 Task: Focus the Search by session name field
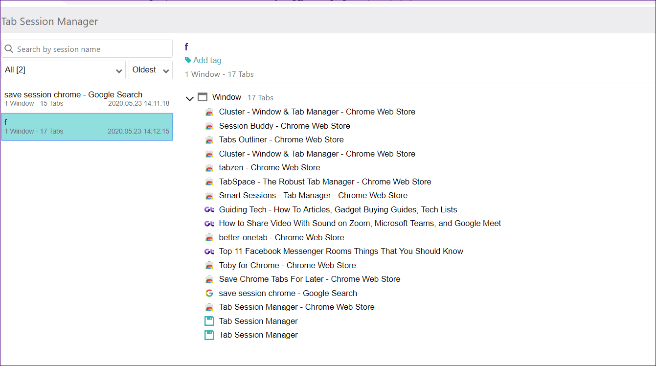(87, 49)
